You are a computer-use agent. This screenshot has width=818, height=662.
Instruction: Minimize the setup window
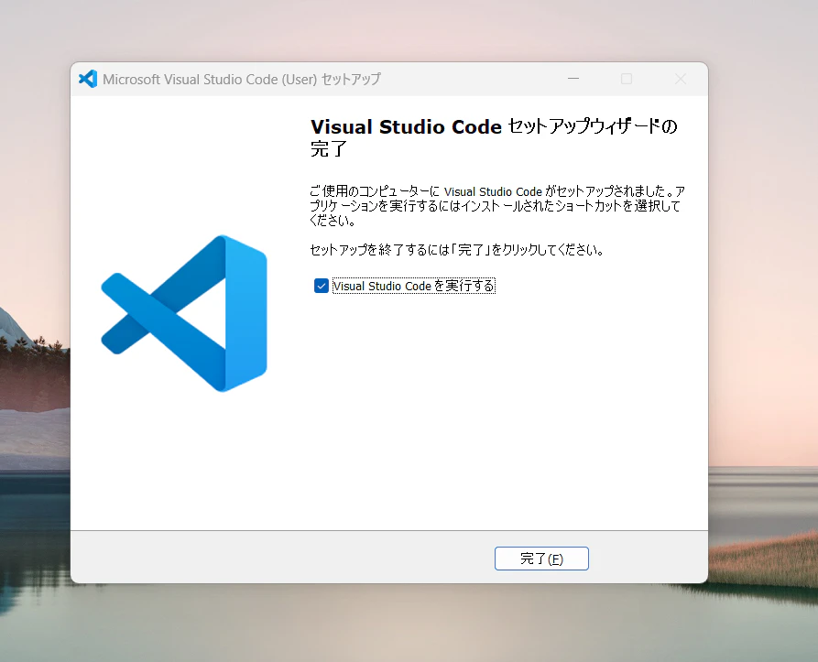pos(573,79)
